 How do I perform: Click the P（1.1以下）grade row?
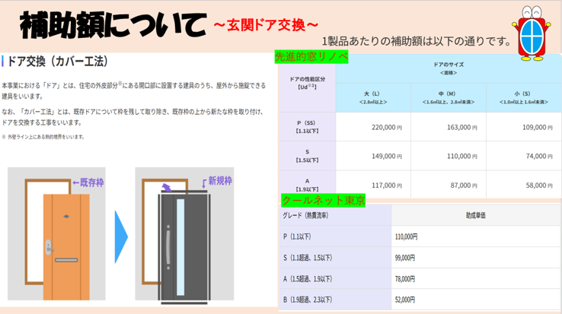tap(335, 236)
